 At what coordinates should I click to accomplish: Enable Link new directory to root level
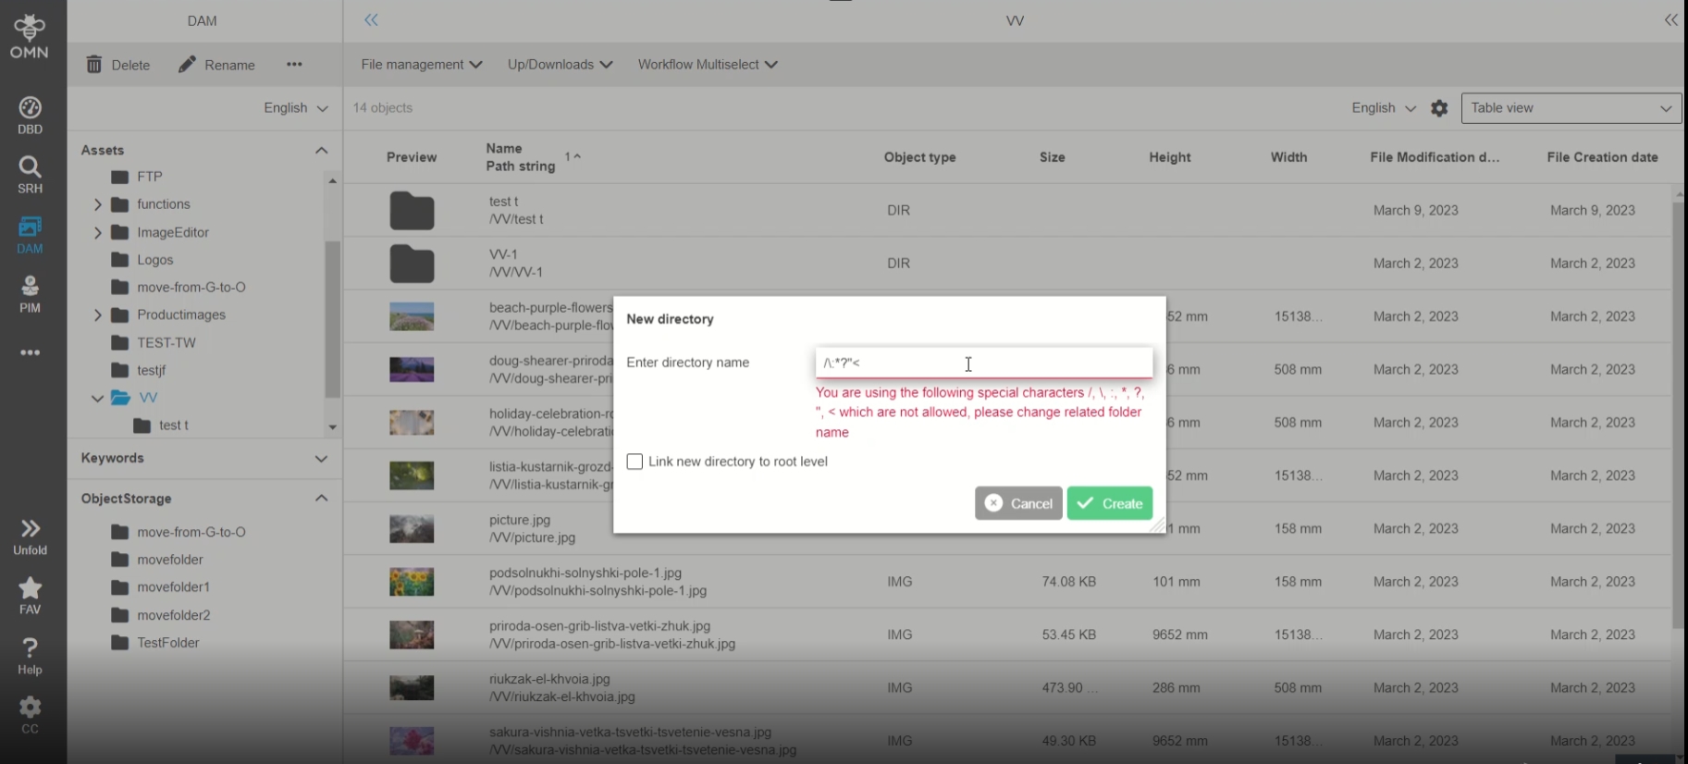coord(635,462)
